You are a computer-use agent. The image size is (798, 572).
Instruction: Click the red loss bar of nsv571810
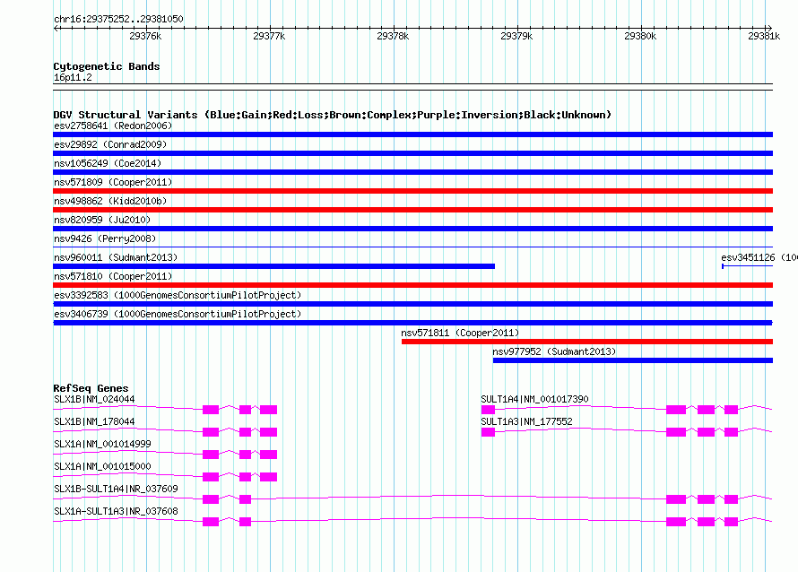412,285
